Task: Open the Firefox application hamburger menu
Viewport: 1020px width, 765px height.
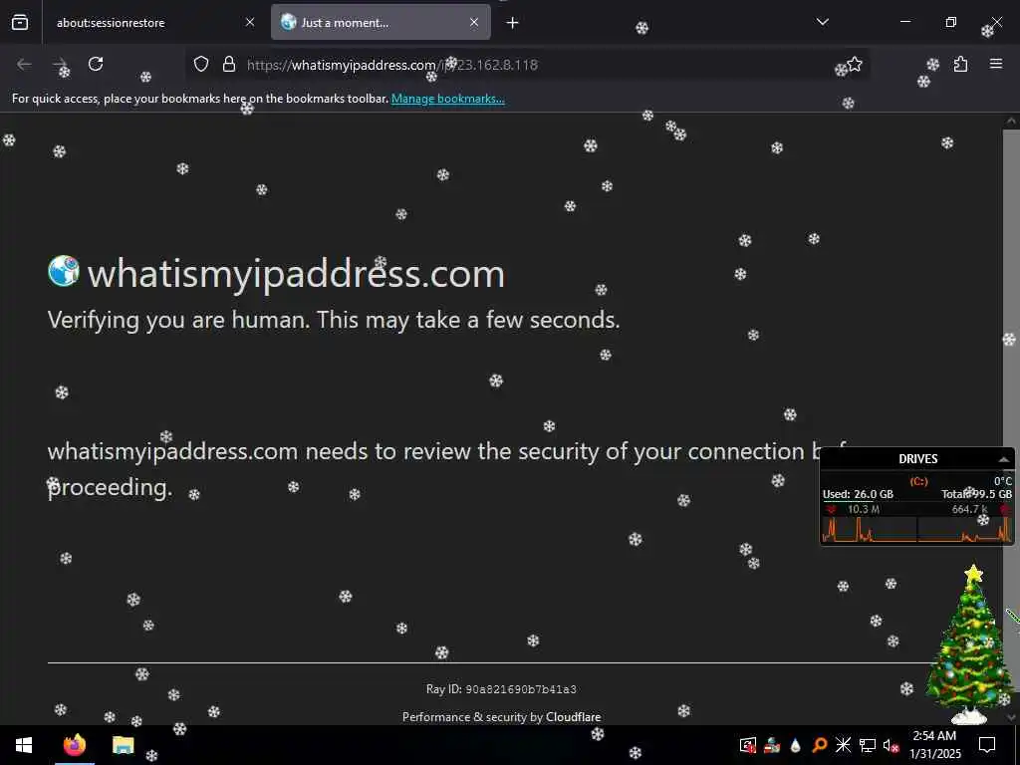Action: pos(996,64)
